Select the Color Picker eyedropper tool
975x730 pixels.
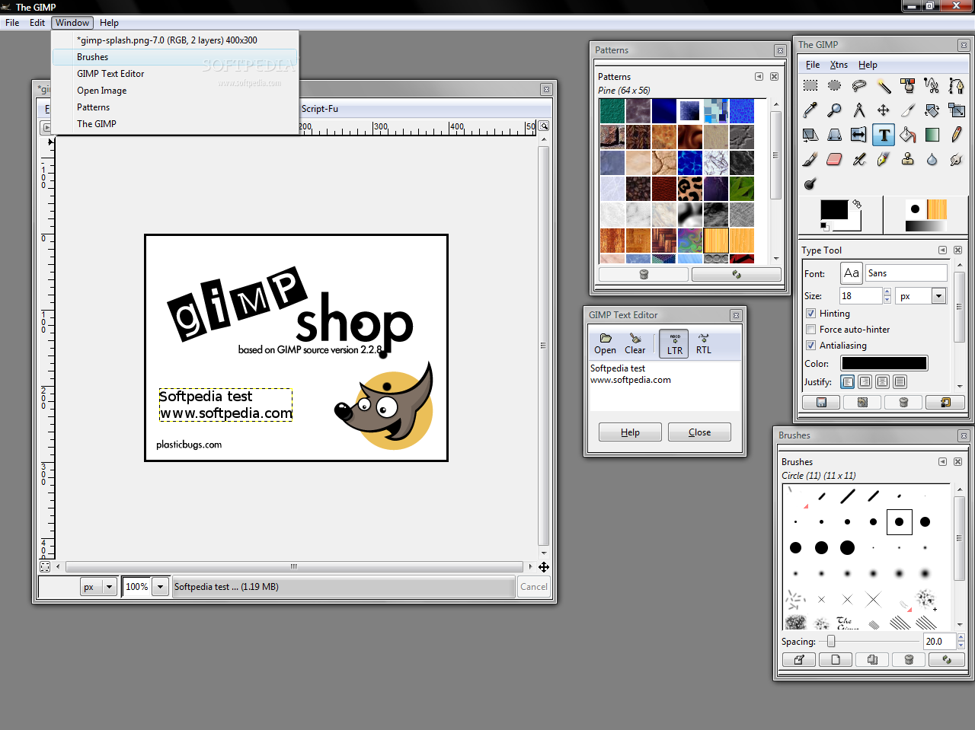tap(810, 110)
